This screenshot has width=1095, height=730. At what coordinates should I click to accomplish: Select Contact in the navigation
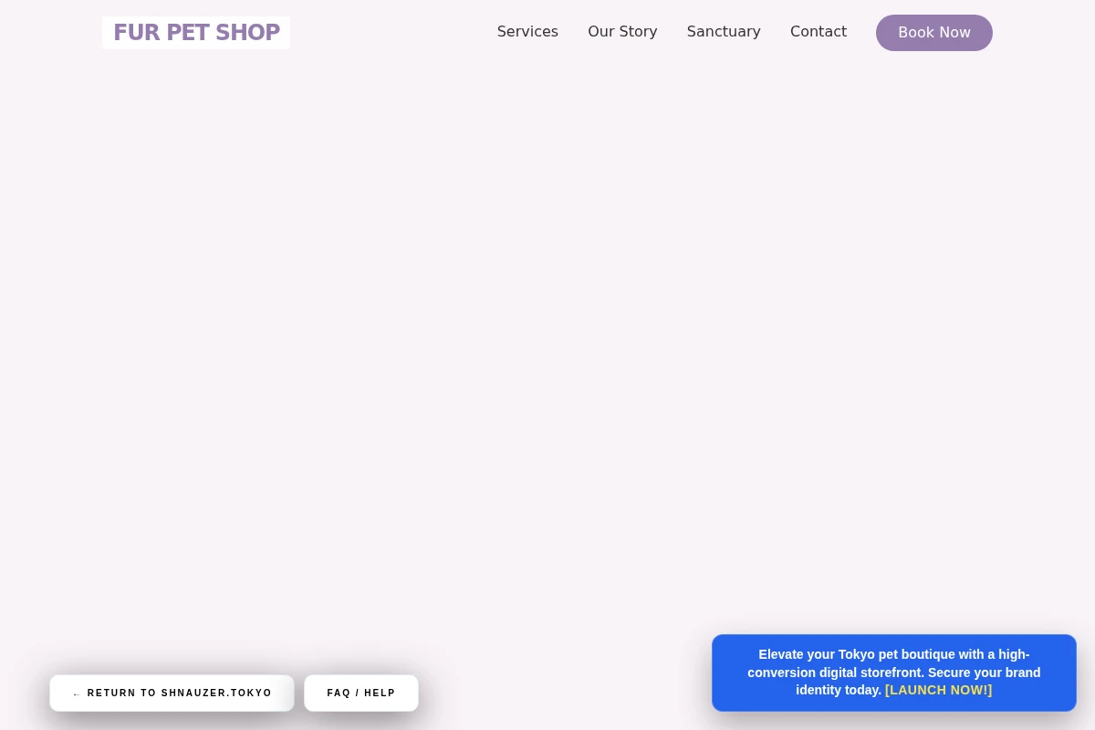coord(819,32)
